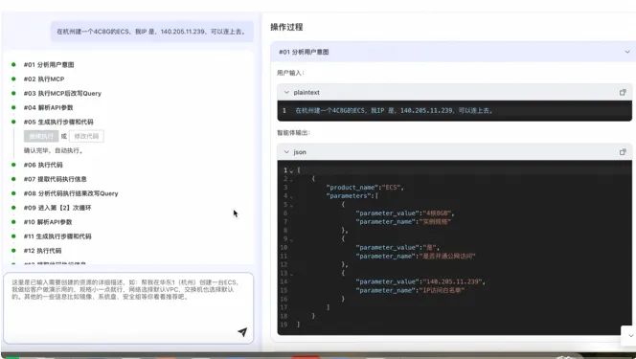
Task: Collapse the #01 分析用户意图 panel header chevron
Action: click(627, 52)
